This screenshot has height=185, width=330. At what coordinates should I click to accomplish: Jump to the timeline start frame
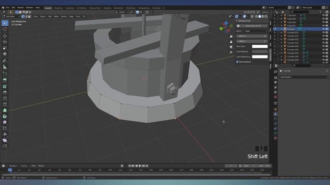click(x=129, y=166)
